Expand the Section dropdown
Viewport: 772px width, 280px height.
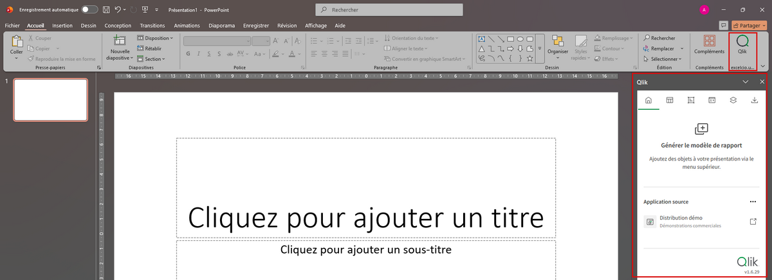(x=151, y=58)
